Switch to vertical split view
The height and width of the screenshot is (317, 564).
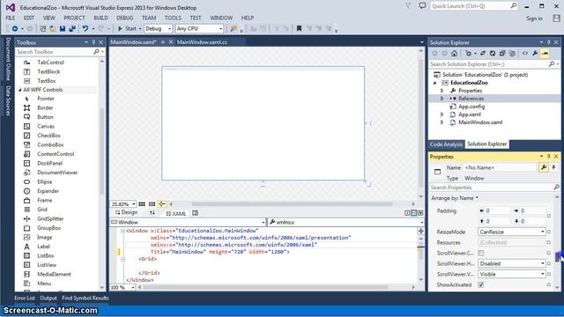point(407,213)
